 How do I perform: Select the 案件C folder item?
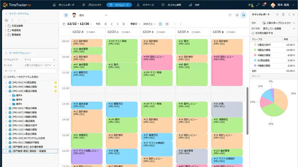point(19,104)
